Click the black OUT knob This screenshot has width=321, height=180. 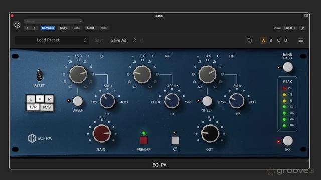(210, 134)
